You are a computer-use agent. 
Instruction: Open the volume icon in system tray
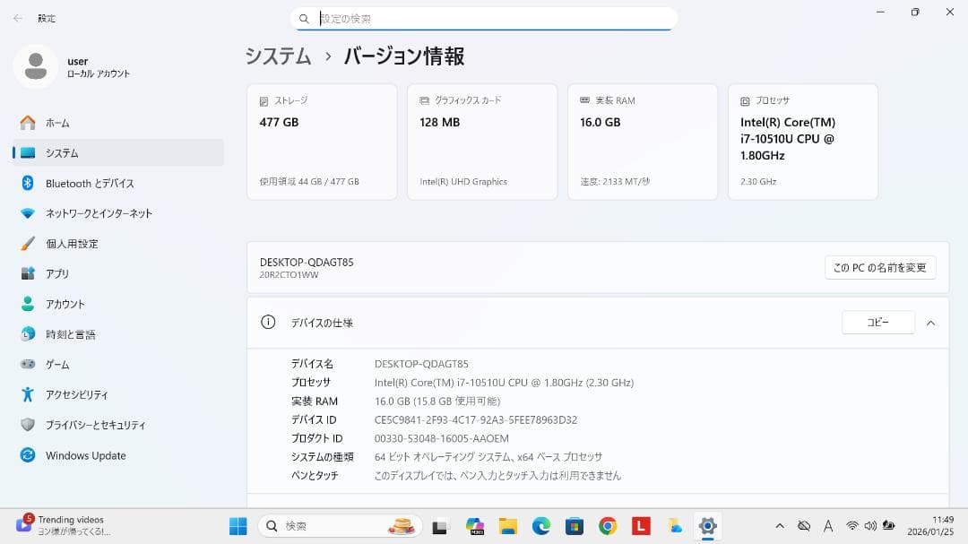tap(870, 525)
